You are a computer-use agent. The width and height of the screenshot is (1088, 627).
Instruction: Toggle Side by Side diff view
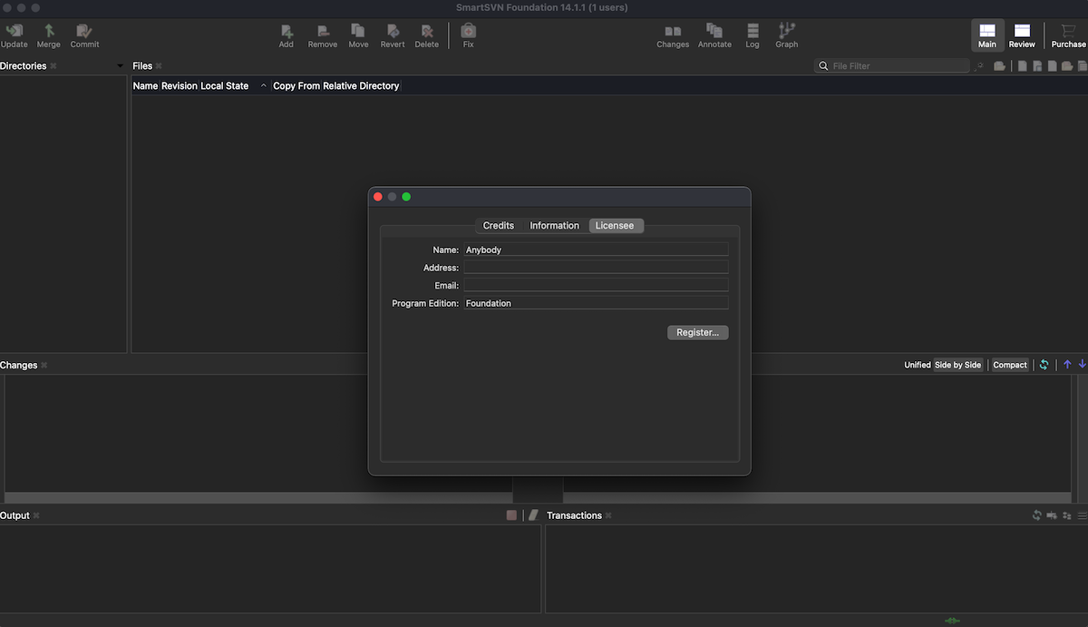pyautogui.click(x=957, y=365)
